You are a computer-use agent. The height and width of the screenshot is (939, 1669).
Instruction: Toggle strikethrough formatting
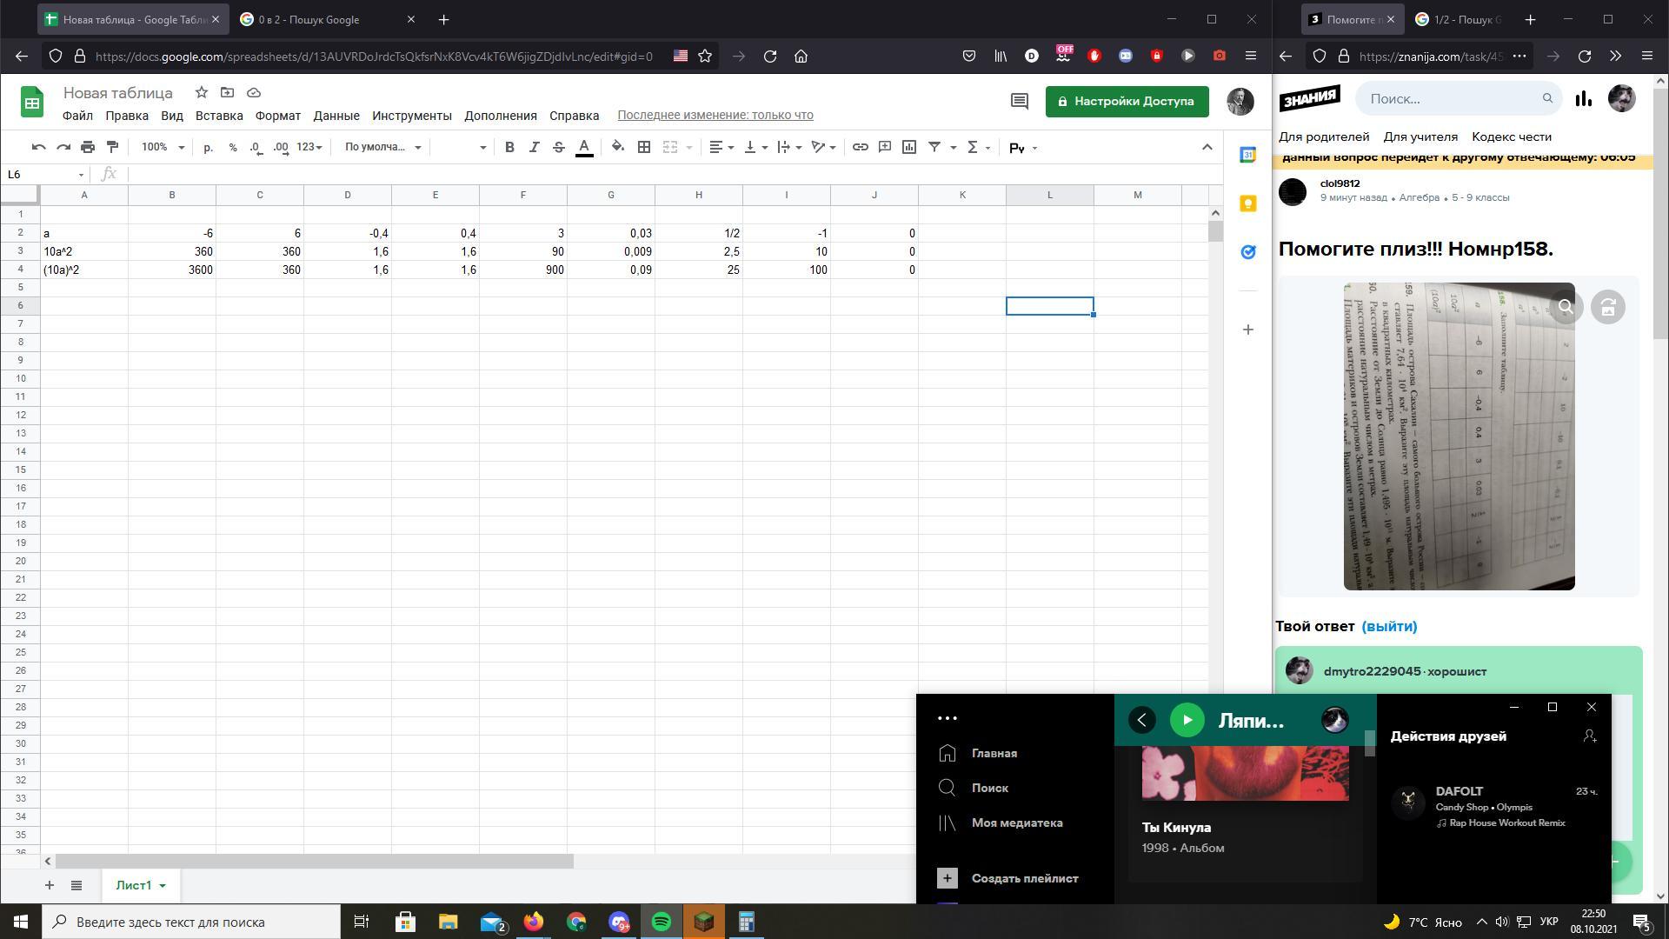[x=559, y=148]
